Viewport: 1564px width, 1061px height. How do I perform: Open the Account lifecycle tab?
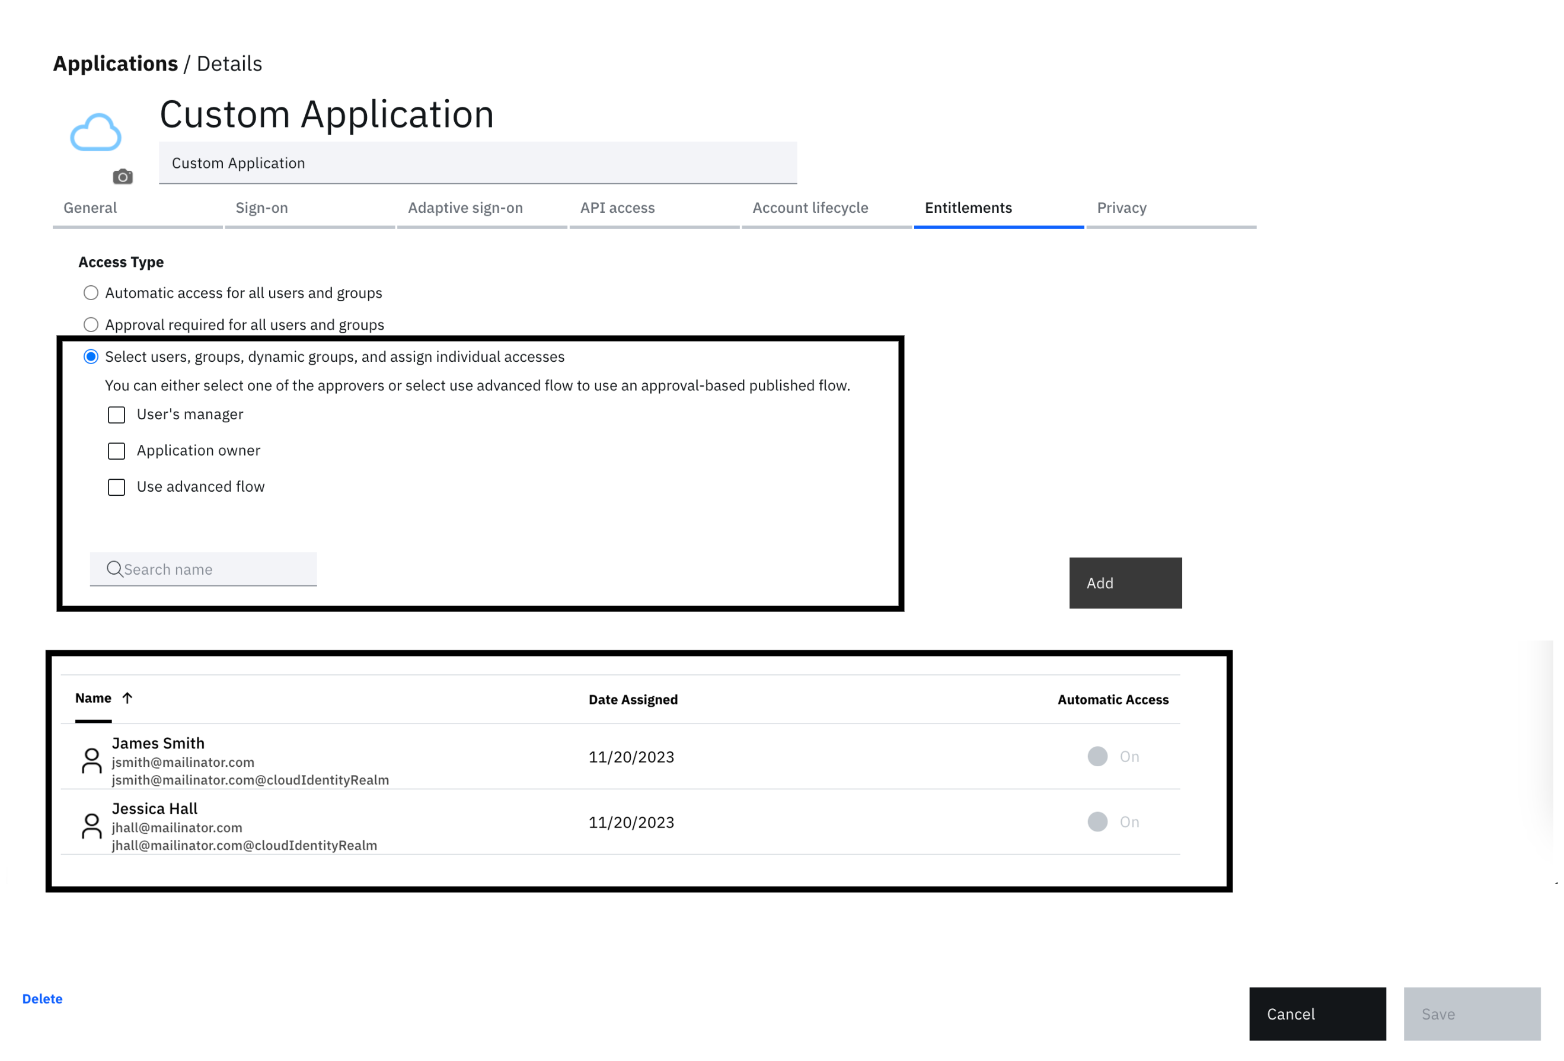click(x=810, y=208)
